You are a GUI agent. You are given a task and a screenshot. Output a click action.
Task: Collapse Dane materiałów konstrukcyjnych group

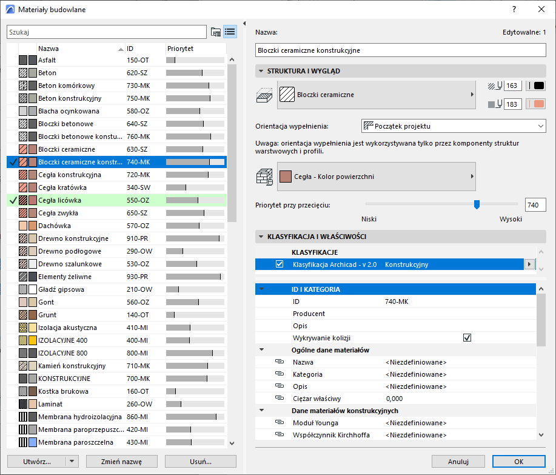pos(262,411)
